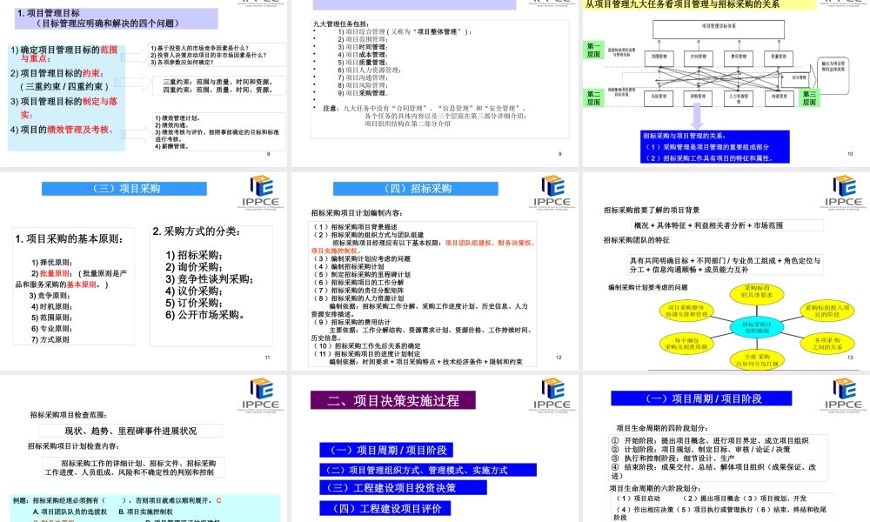The height and width of the screenshot is (522, 870).
Task: Open （一）项目周期/项目阶段 link on agenda slide
Action: pyautogui.click(x=386, y=450)
